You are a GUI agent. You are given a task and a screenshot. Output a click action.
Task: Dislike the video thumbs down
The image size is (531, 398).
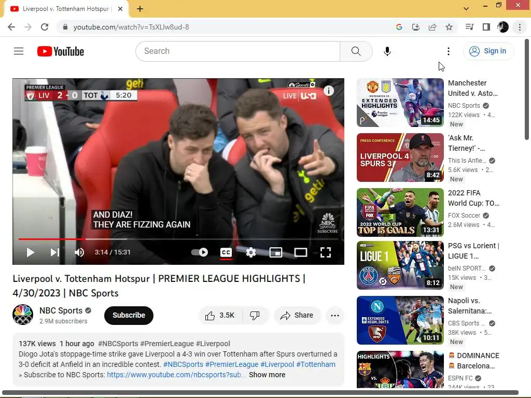click(255, 316)
